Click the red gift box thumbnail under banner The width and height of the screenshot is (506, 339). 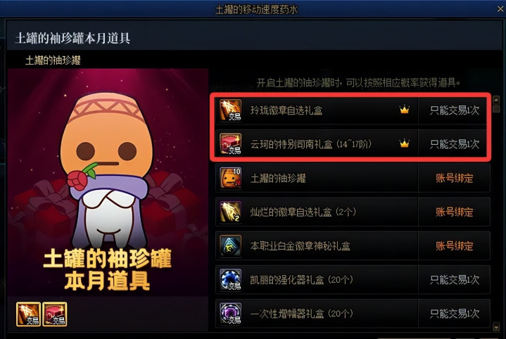tap(55, 314)
